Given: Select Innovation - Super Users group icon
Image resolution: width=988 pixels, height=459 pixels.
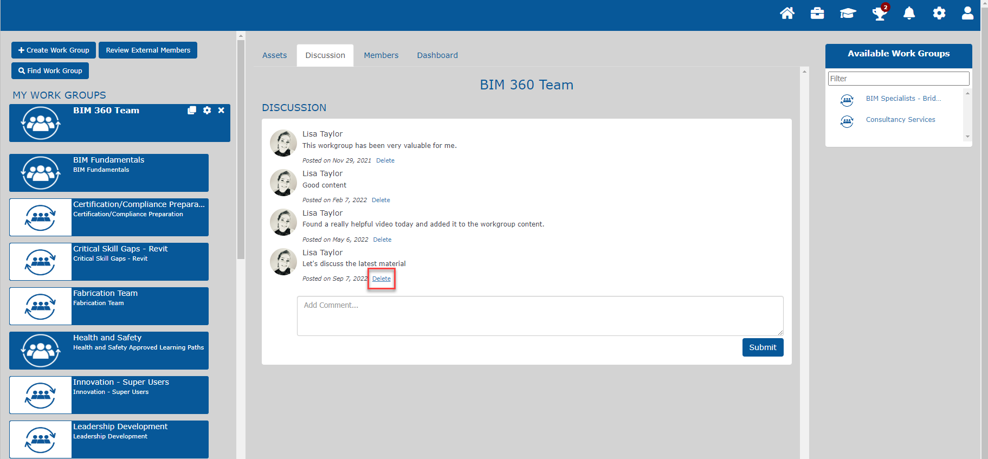Looking at the screenshot, I should [41, 395].
